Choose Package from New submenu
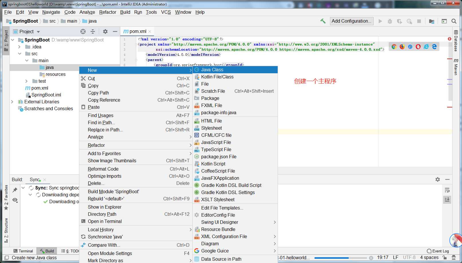The height and width of the screenshot is (263, 462). pos(235,98)
